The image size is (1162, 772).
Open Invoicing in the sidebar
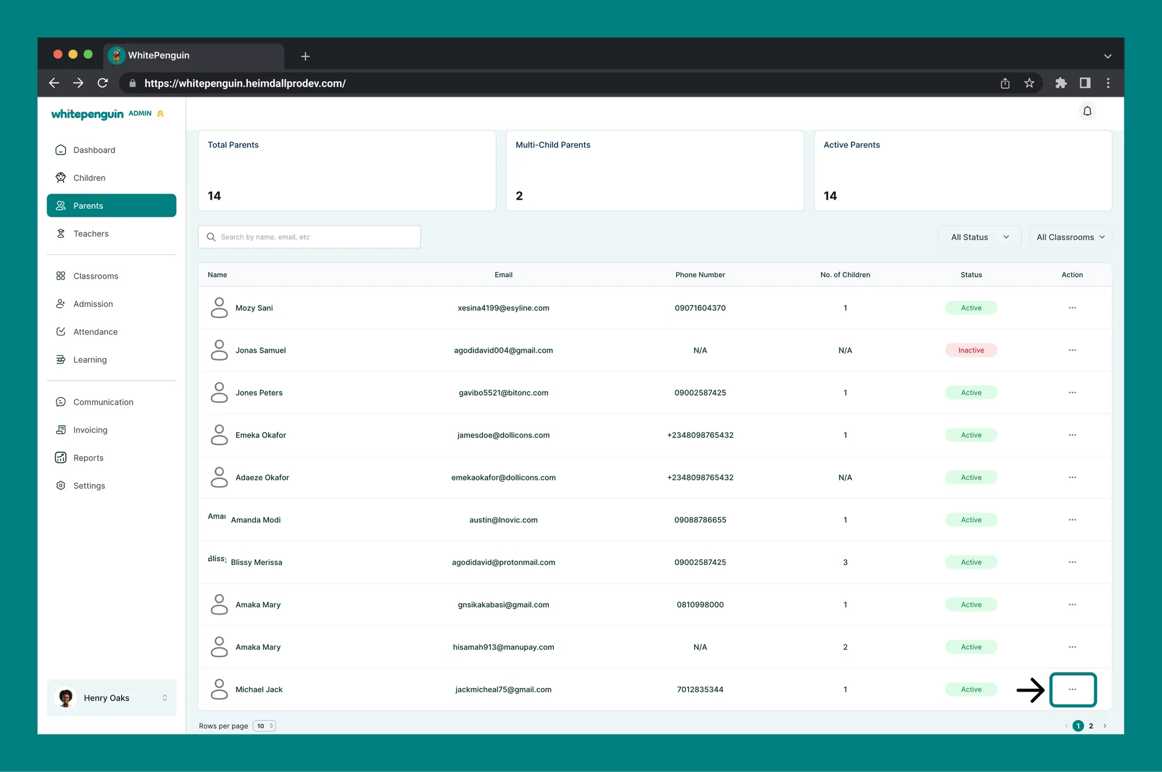111,430
